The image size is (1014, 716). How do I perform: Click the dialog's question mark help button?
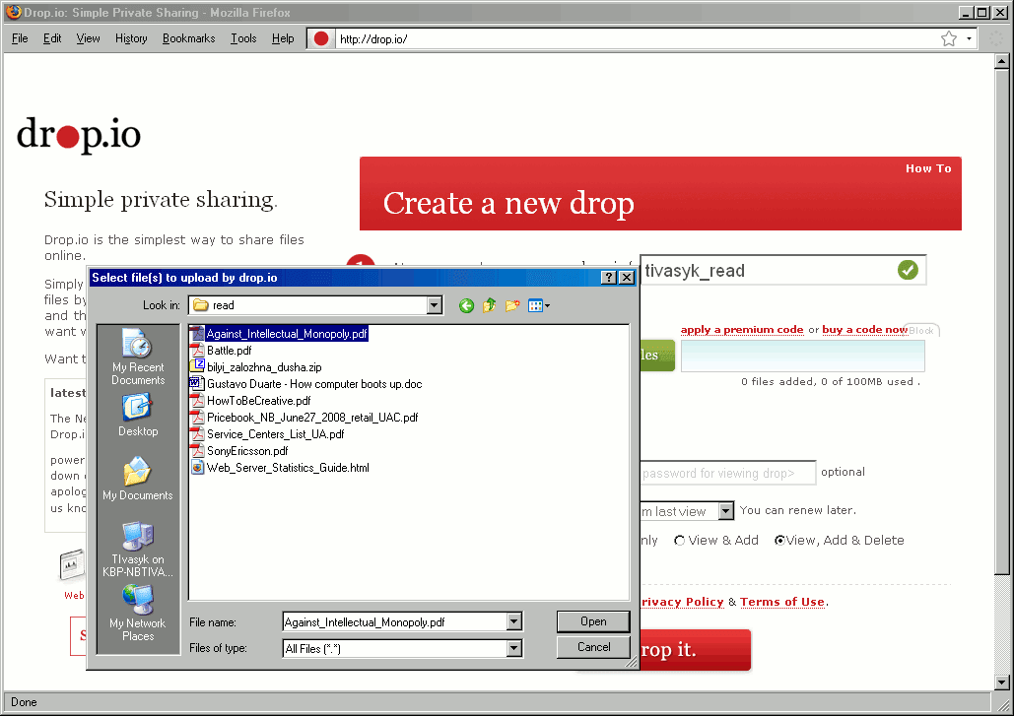(609, 277)
